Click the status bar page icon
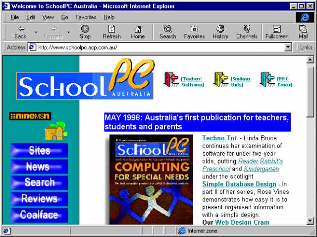The image size is (317, 237). (7, 231)
